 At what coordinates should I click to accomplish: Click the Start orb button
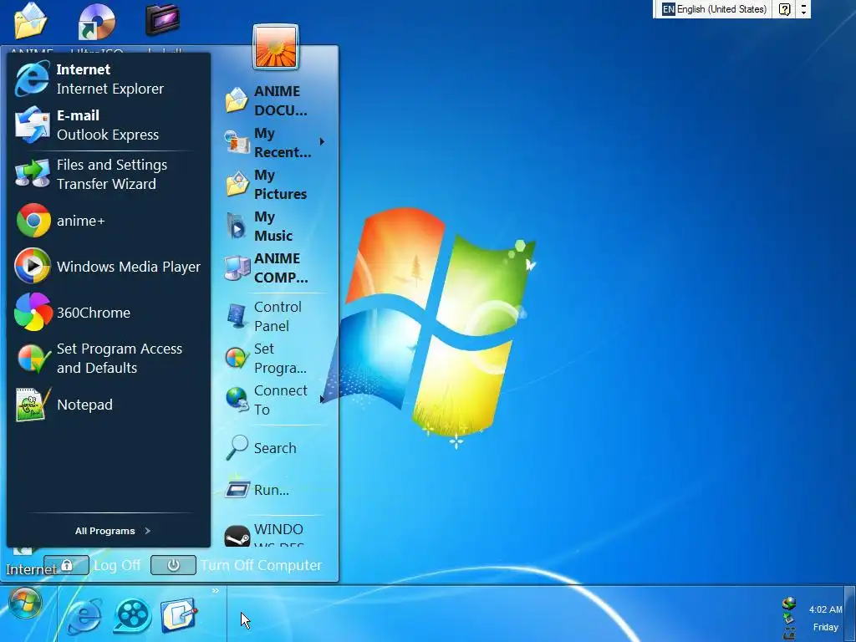tap(25, 604)
